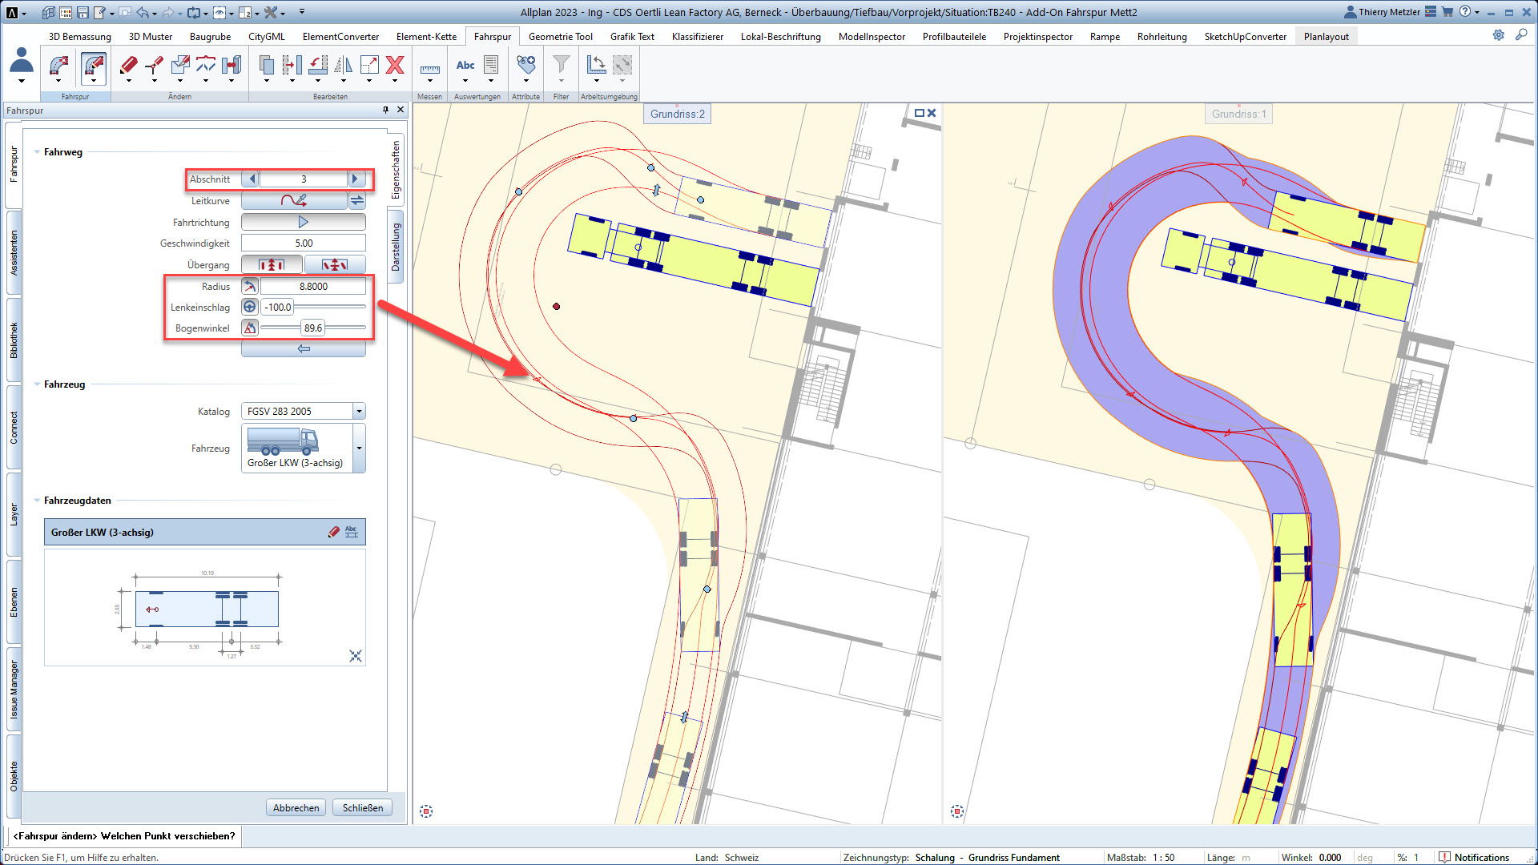This screenshot has height=865, width=1538.
Task: Click the Abschnitt number input field
Action: tap(303, 179)
